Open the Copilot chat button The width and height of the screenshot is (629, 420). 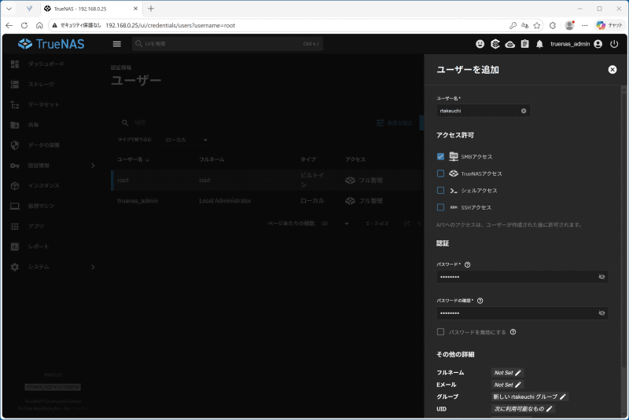click(609, 25)
